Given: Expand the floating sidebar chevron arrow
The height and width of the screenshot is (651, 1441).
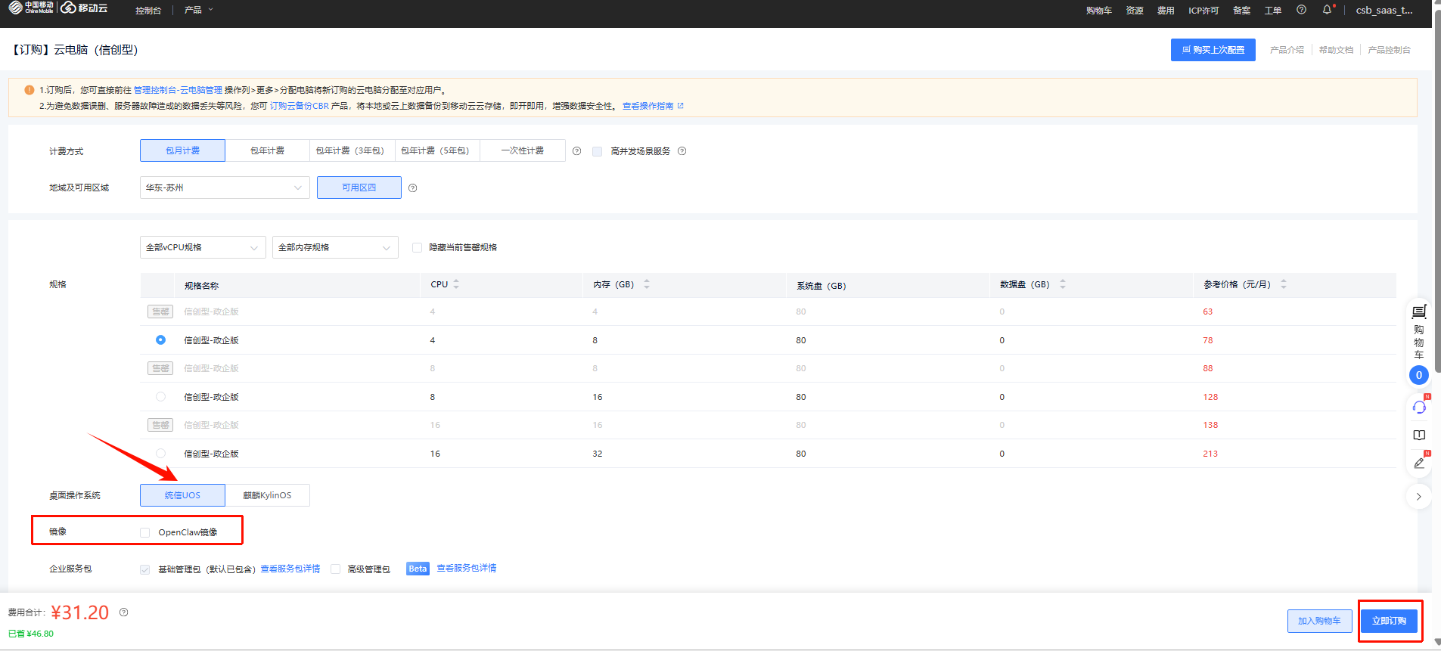Looking at the screenshot, I should [1418, 497].
